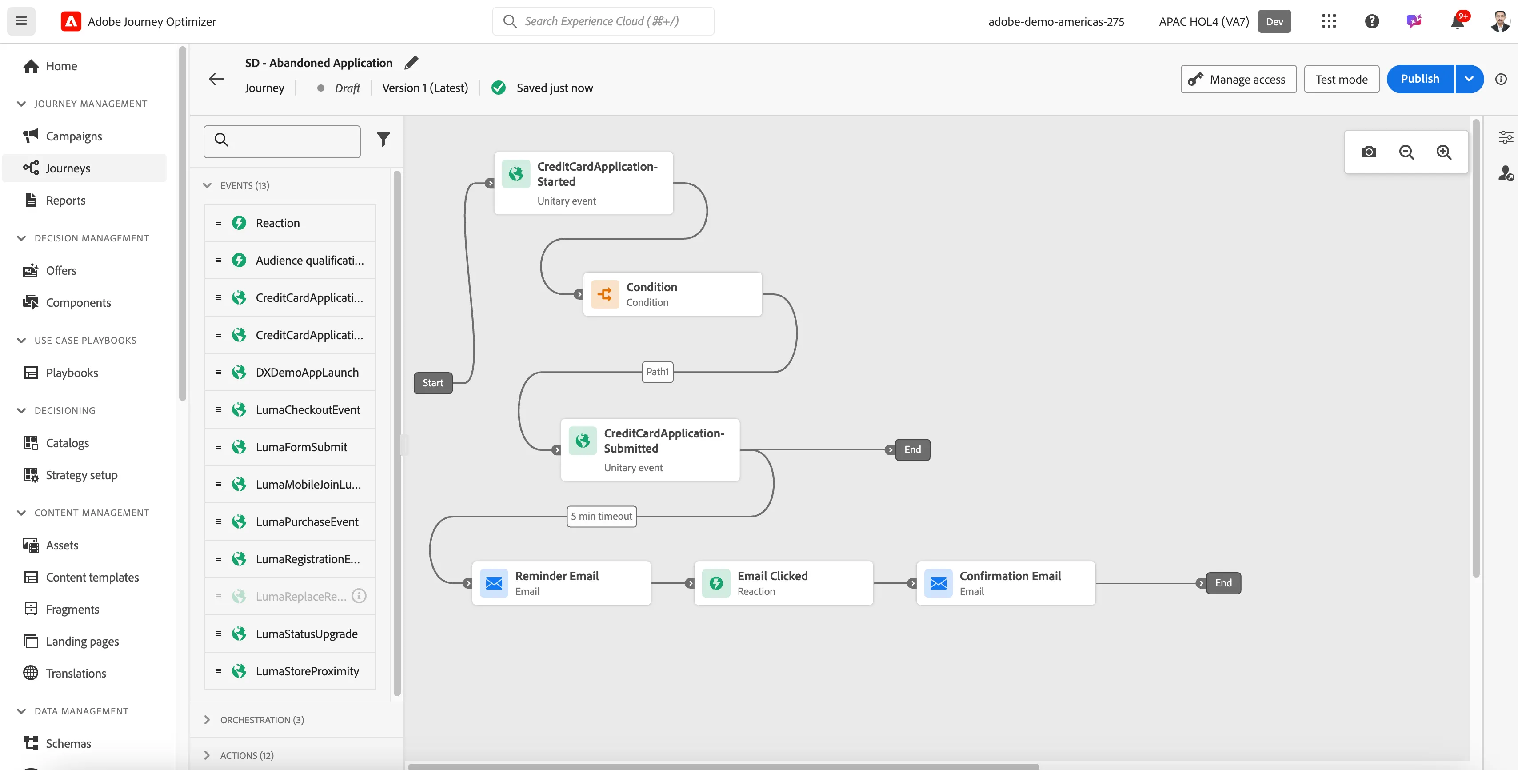Image resolution: width=1518 pixels, height=770 pixels.
Task: Click the Manage access button
Action: 1238,79
